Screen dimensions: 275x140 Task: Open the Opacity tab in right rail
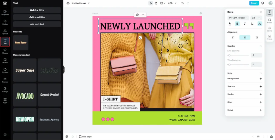click(x=270, y=29)
